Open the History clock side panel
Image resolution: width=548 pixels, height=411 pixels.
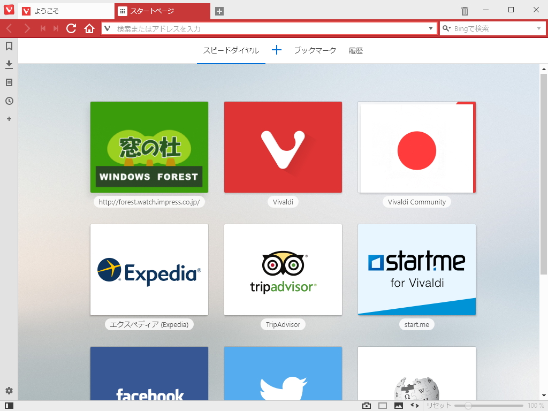coord(9,101)
